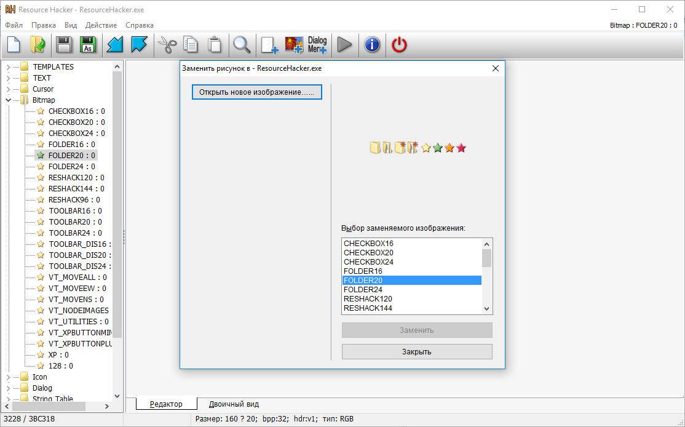This screenshot has width=685, height=427.
Task: Click scroll up arrow of image list
Action: 486,244
